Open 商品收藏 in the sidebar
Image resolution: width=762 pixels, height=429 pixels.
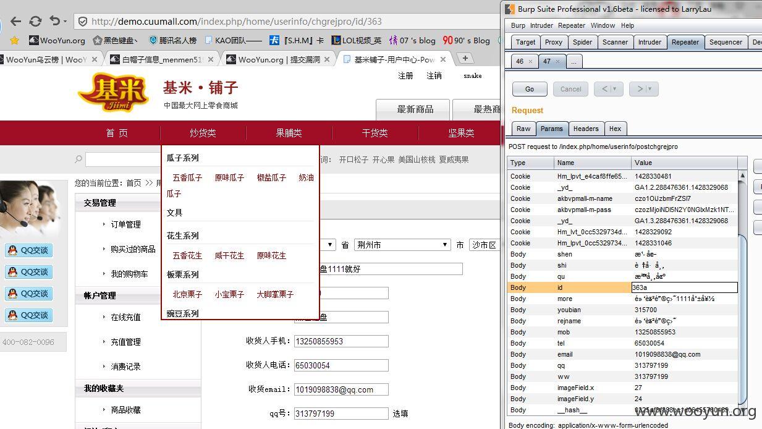[125, 410]
